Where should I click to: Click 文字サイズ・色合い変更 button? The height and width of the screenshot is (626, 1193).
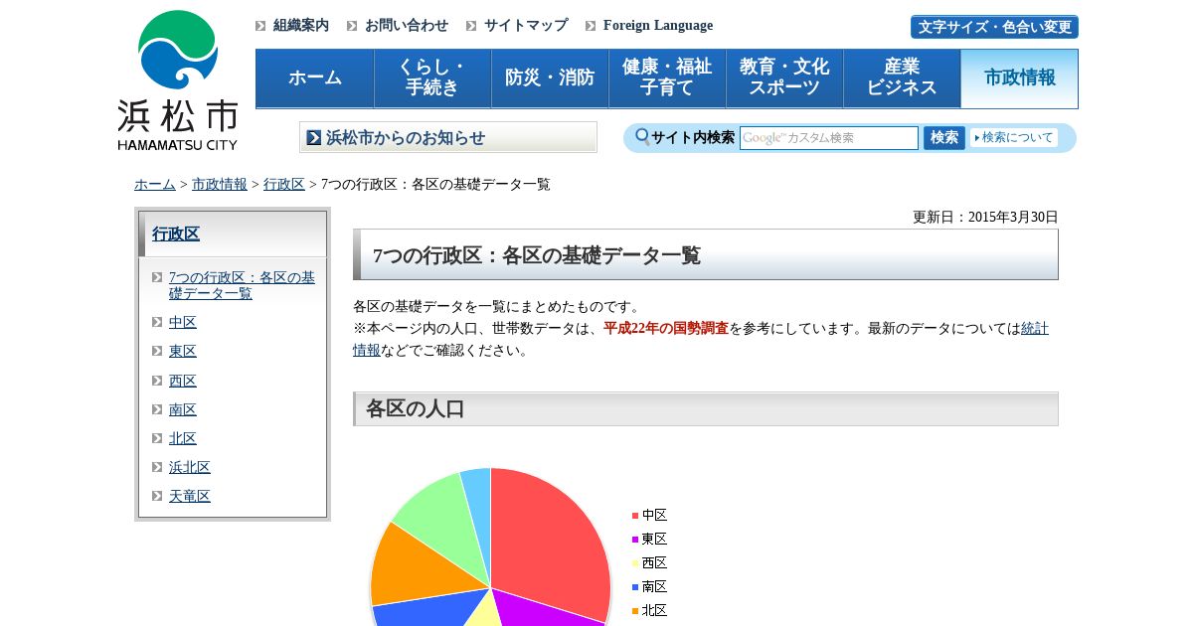click(x=994, y=27)
